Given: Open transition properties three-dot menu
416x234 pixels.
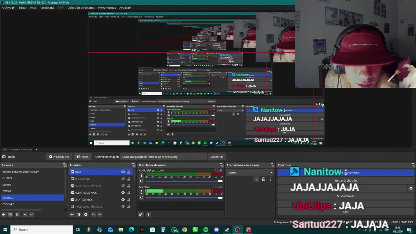Looking at the screenshot, I should pyautogui.click(x=271, y=179).
